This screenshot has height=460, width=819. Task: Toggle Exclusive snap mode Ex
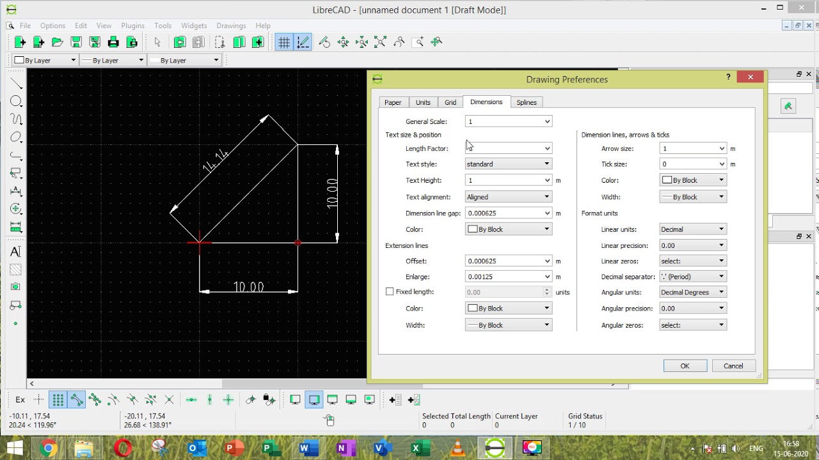point(20,400)
